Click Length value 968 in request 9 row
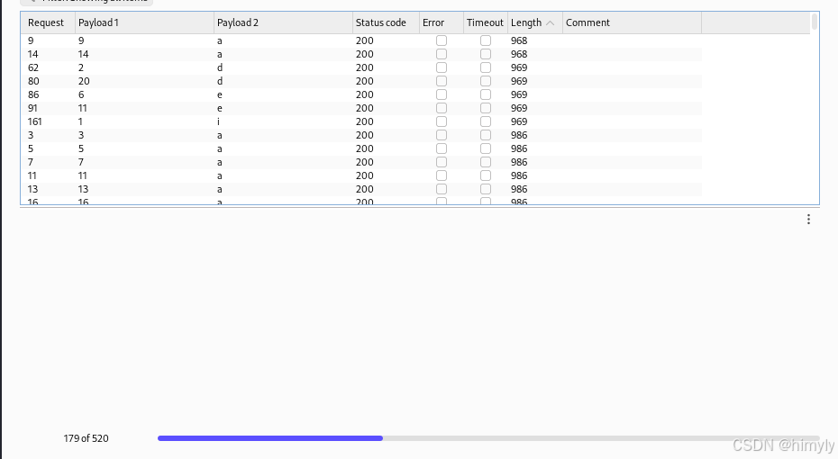This screenshot has height=459, width=838. click(519, 40)
